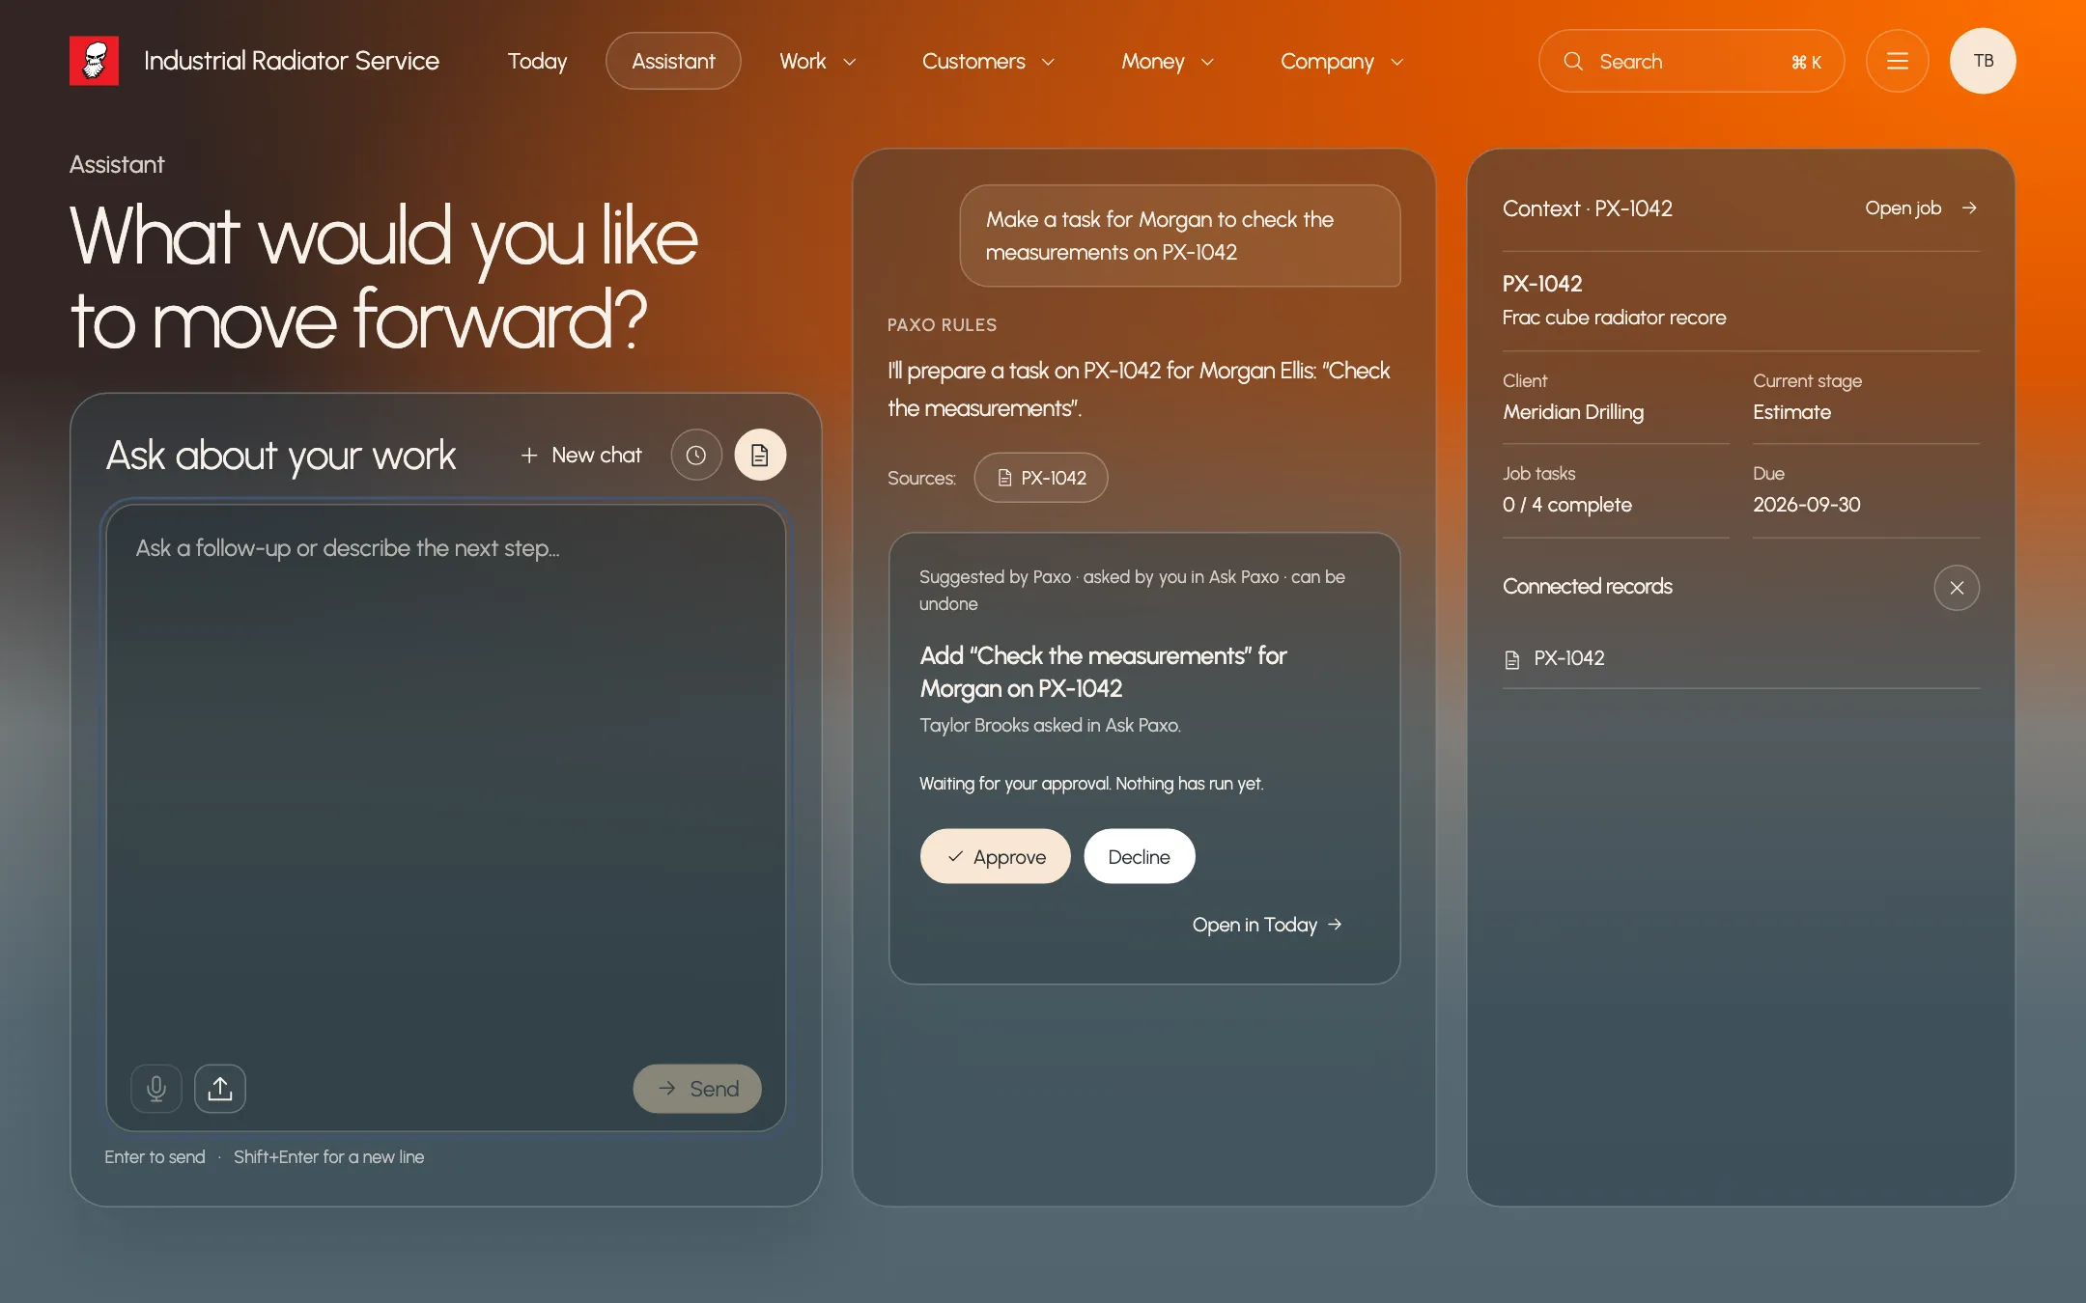Expand the Money menu chevron

coord(1207,62)
